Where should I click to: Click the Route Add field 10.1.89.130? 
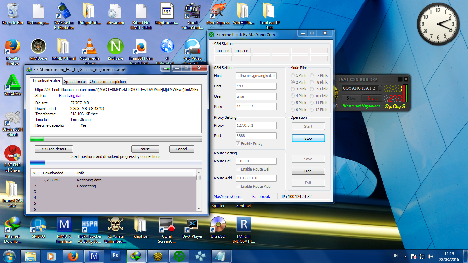coord(256,178)
